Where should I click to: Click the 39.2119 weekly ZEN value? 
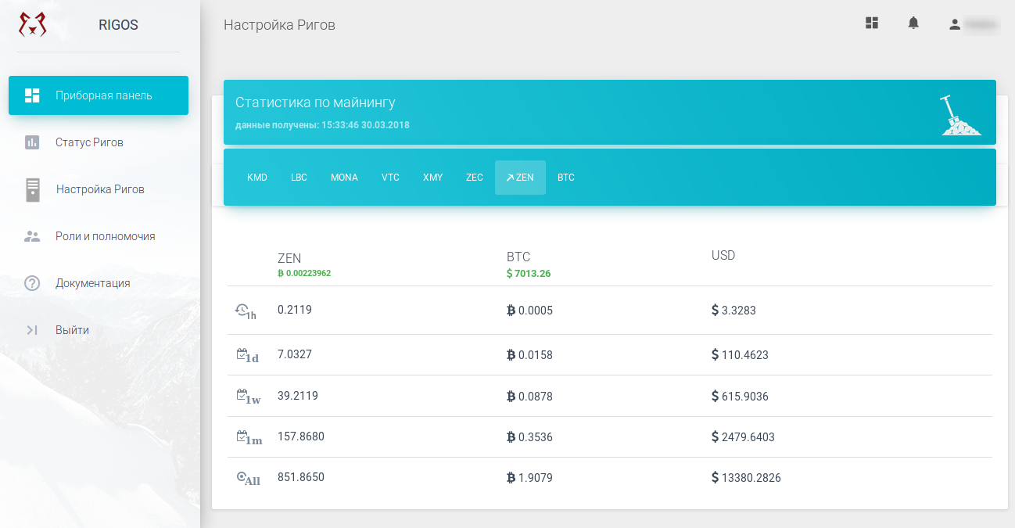[298, 396]
